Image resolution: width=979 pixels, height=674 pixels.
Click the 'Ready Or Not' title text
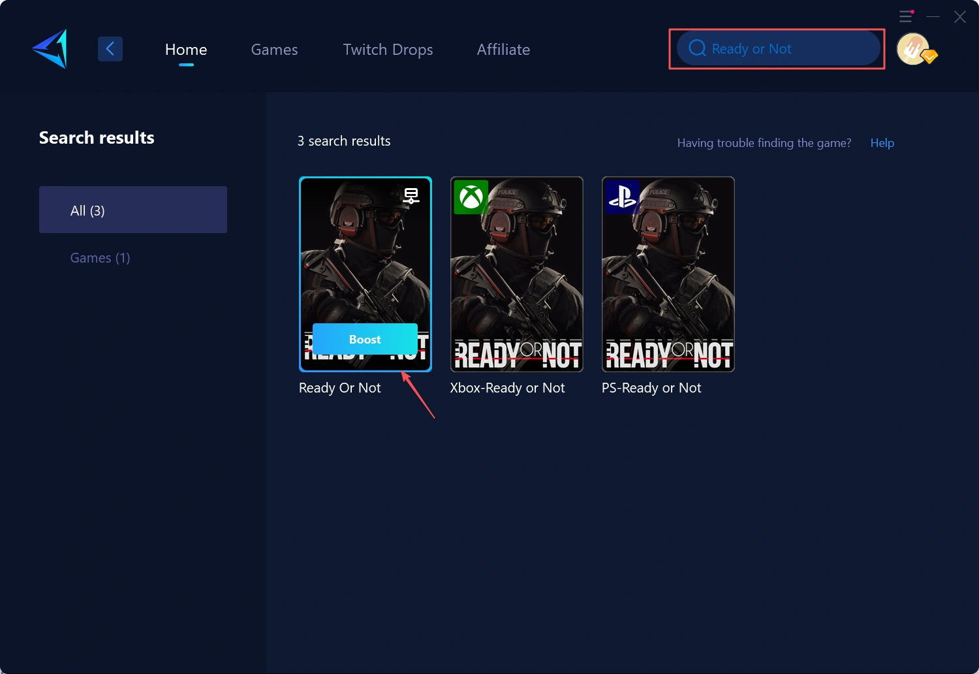pos(340,388)
